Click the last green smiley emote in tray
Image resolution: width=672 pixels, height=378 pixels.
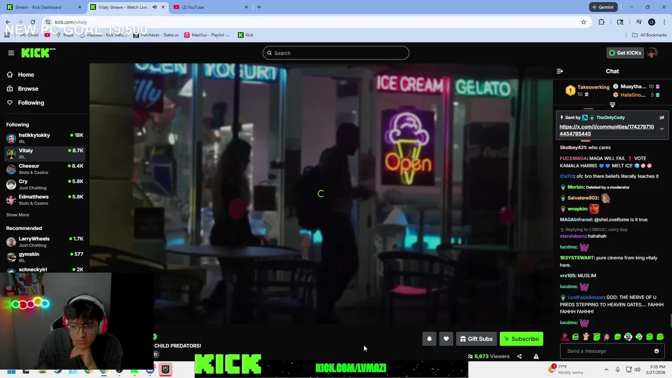pyautogui.click(x=660, y=337)
